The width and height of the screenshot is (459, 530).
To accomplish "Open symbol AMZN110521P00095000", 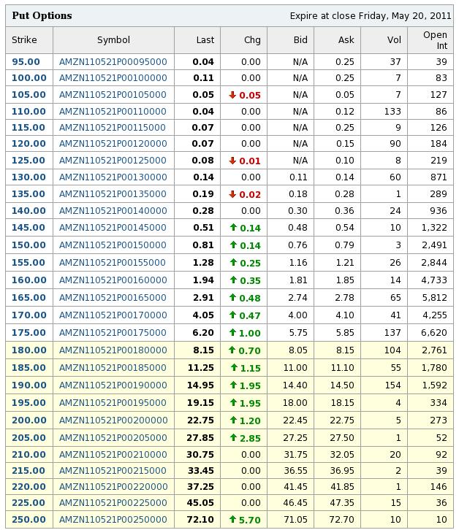I will (113, 62).
